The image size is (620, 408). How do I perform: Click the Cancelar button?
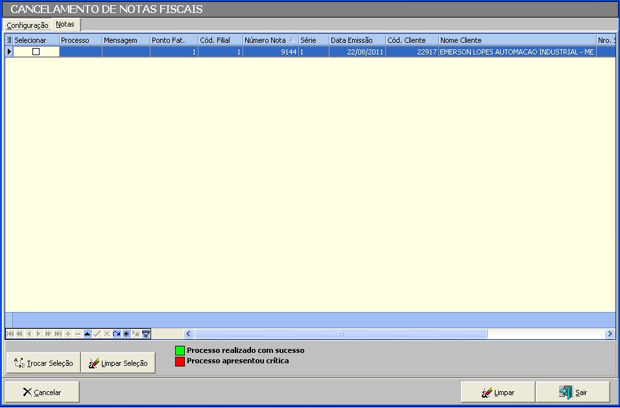[x=42, y=392]
